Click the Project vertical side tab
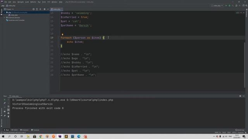 coord(2,12)
